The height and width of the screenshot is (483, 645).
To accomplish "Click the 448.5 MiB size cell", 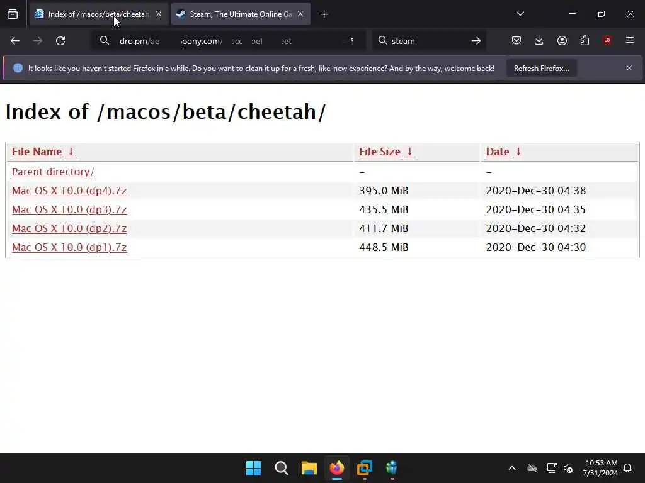I will click(x=384, y=247).
